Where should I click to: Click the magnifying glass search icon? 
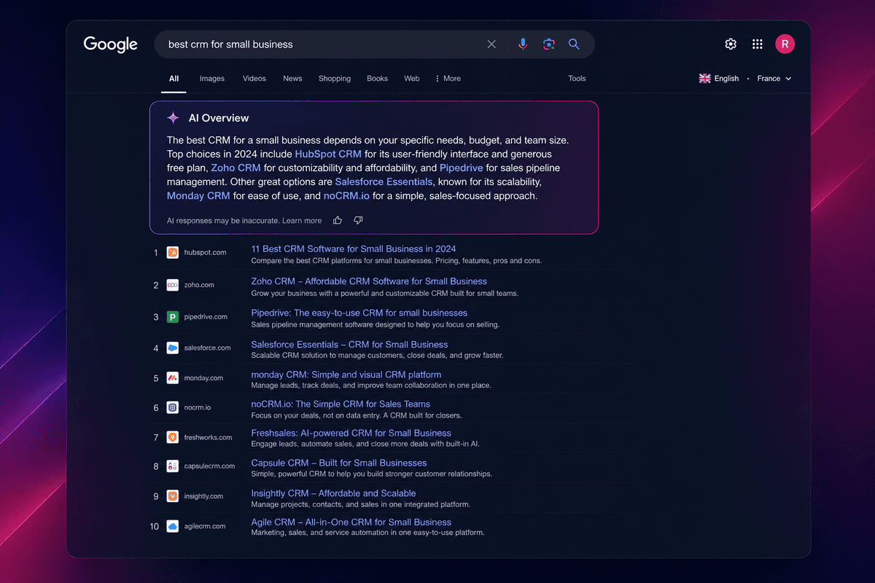574,44
